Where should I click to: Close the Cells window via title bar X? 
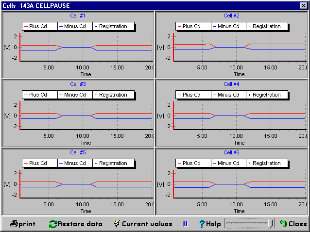(x=304, y=5)
